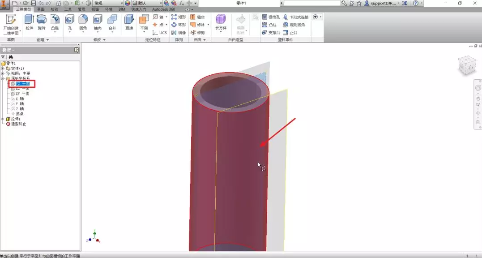Select the Mirror (镜像) tool
Viewport: 482px width, 258px height.
[179, 33]
